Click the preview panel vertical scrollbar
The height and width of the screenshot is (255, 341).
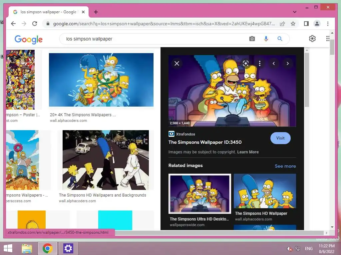[307, 80]
